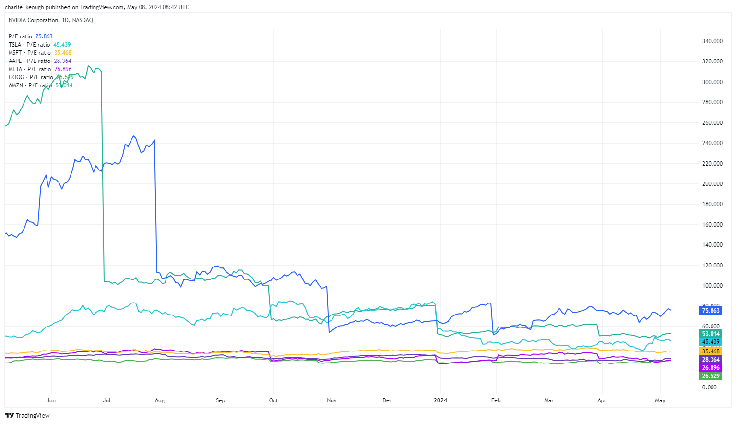Click the TradingView logo icon at bottom
The image size is (736, 424).
coord(9,416)
